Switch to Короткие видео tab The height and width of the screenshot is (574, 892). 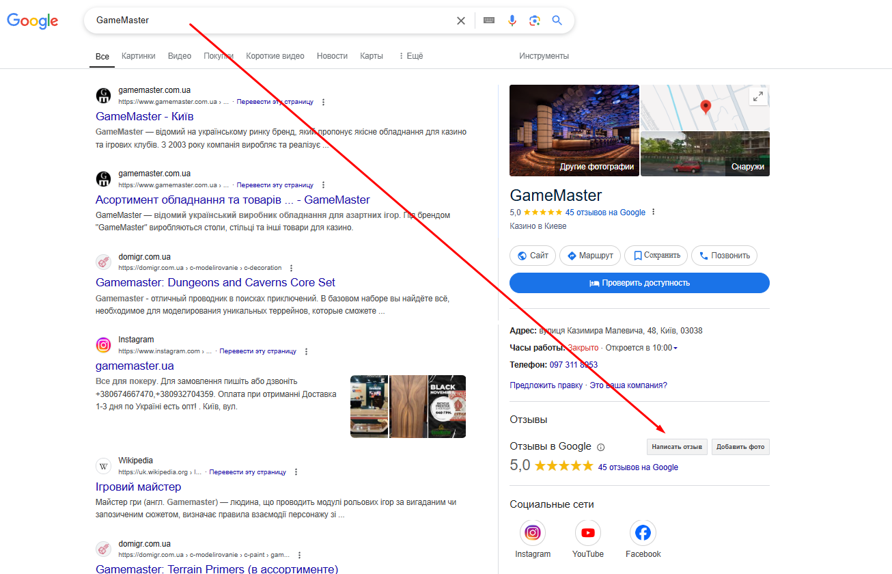point(275,56)
